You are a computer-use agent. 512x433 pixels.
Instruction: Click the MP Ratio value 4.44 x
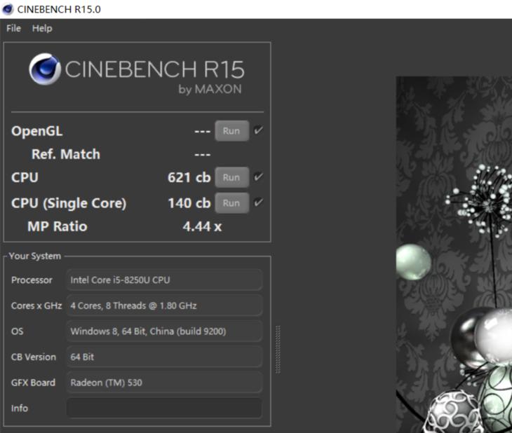coord(202,226)
